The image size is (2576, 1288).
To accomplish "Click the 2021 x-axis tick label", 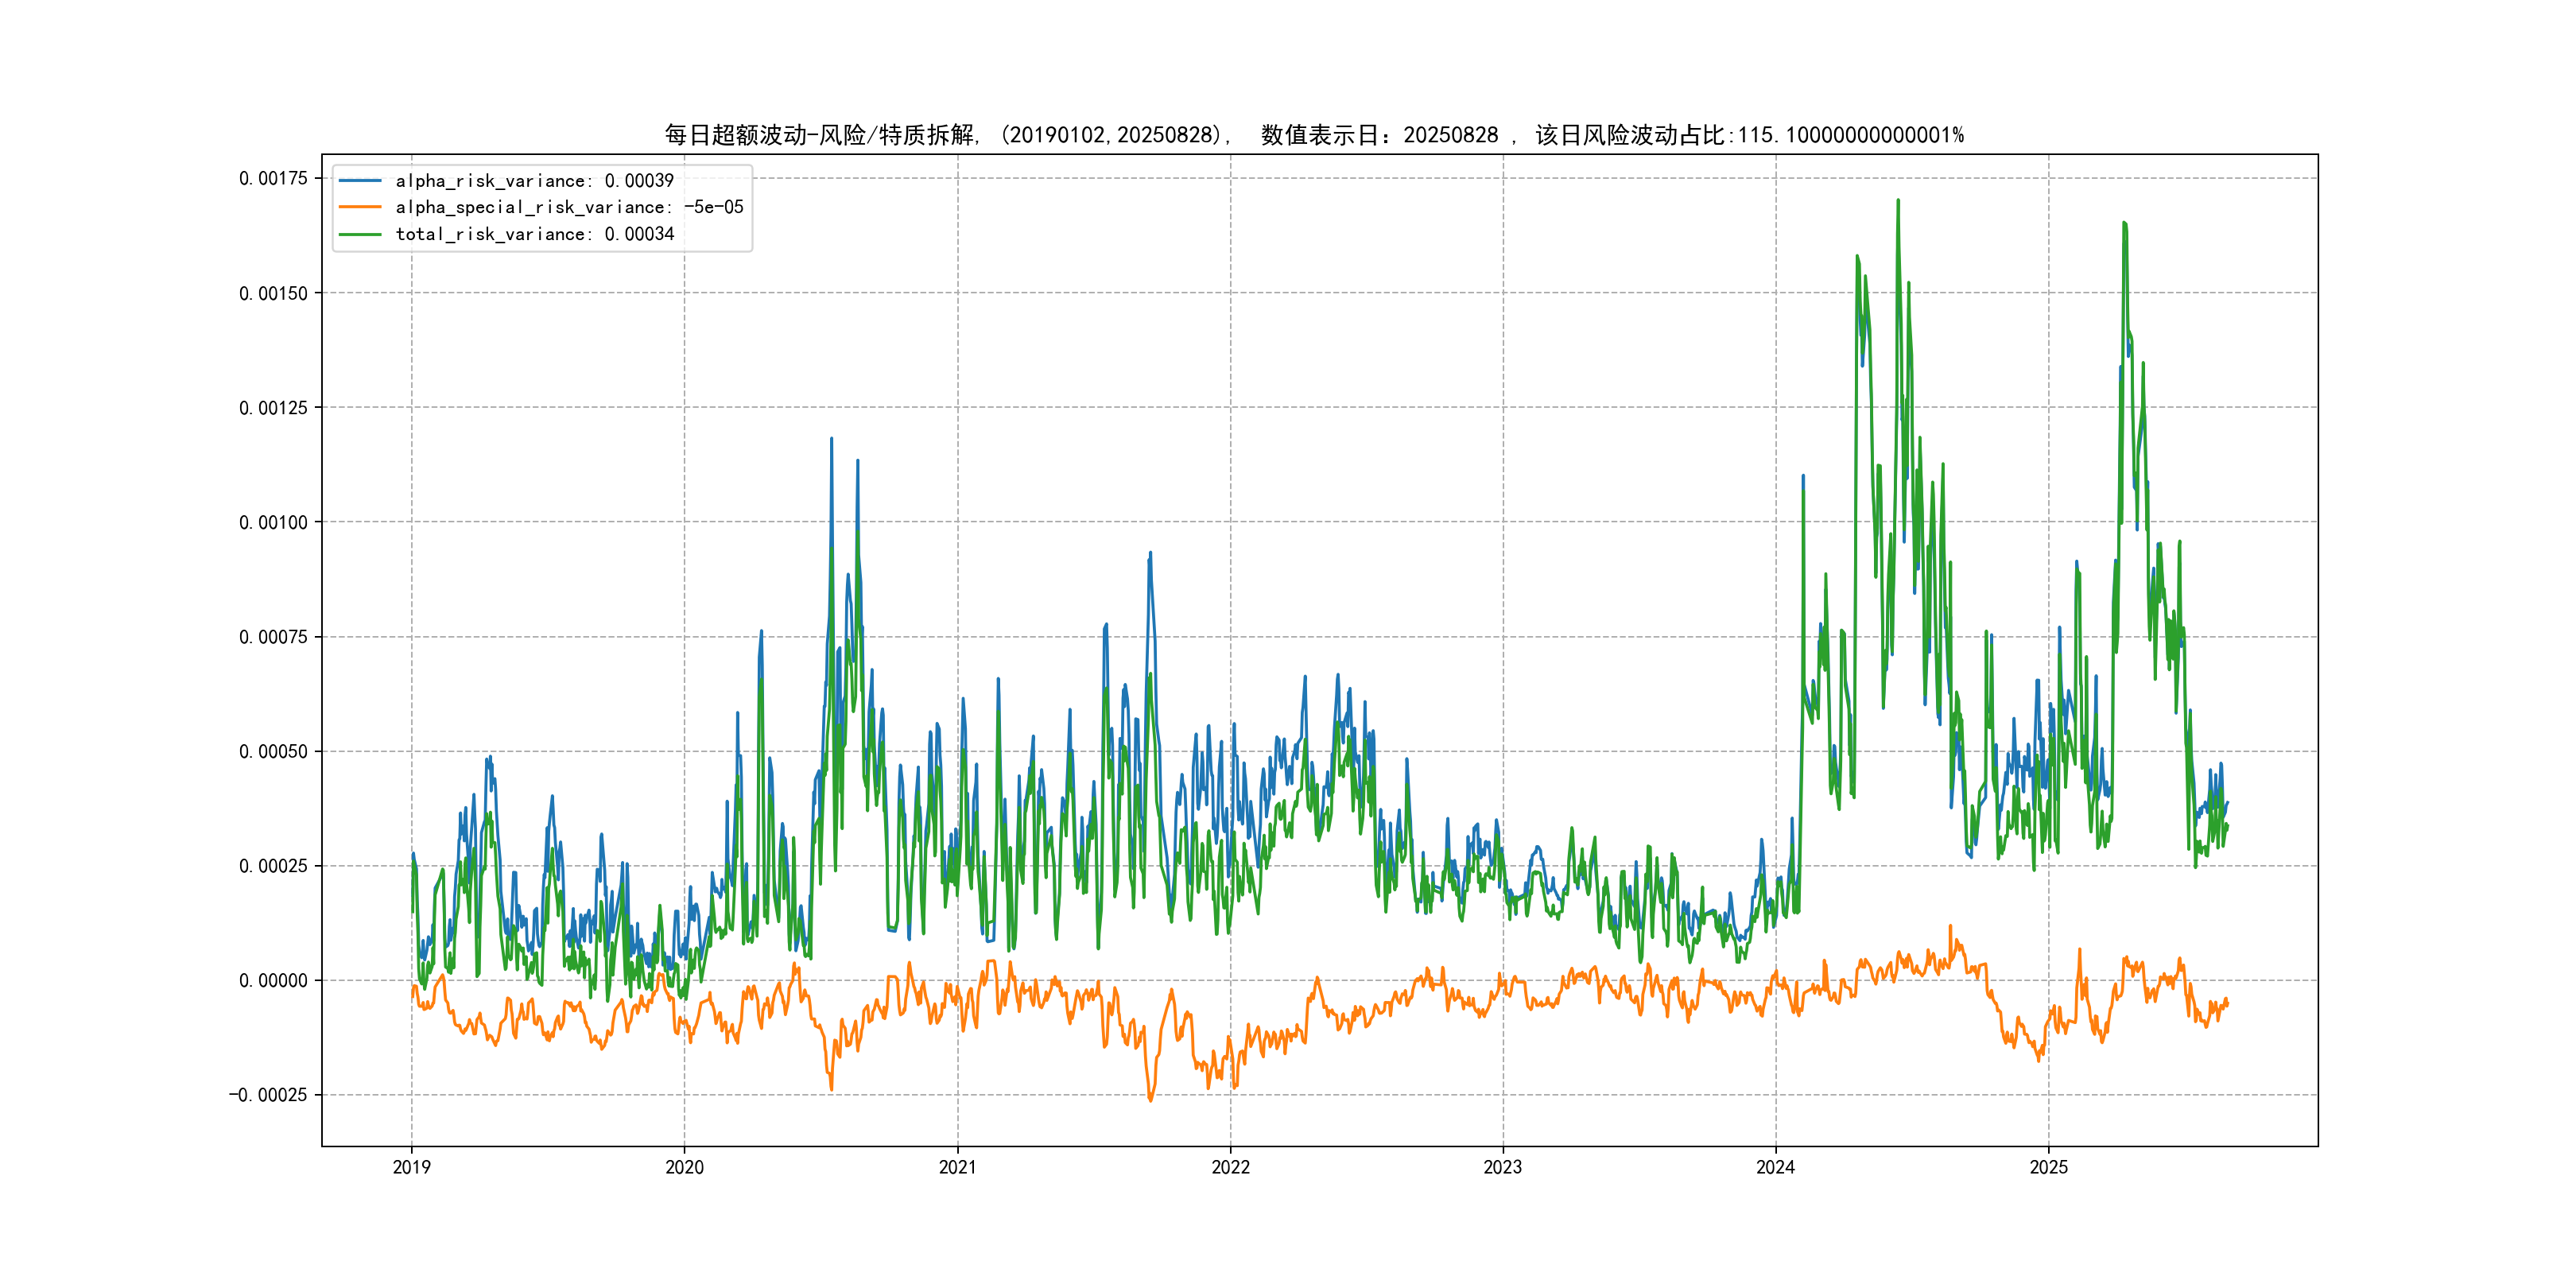I will click(957, 1167).
